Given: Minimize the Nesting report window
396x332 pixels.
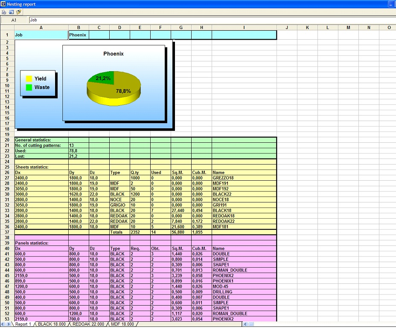Looking at the screenshot, I should [391, 4].
